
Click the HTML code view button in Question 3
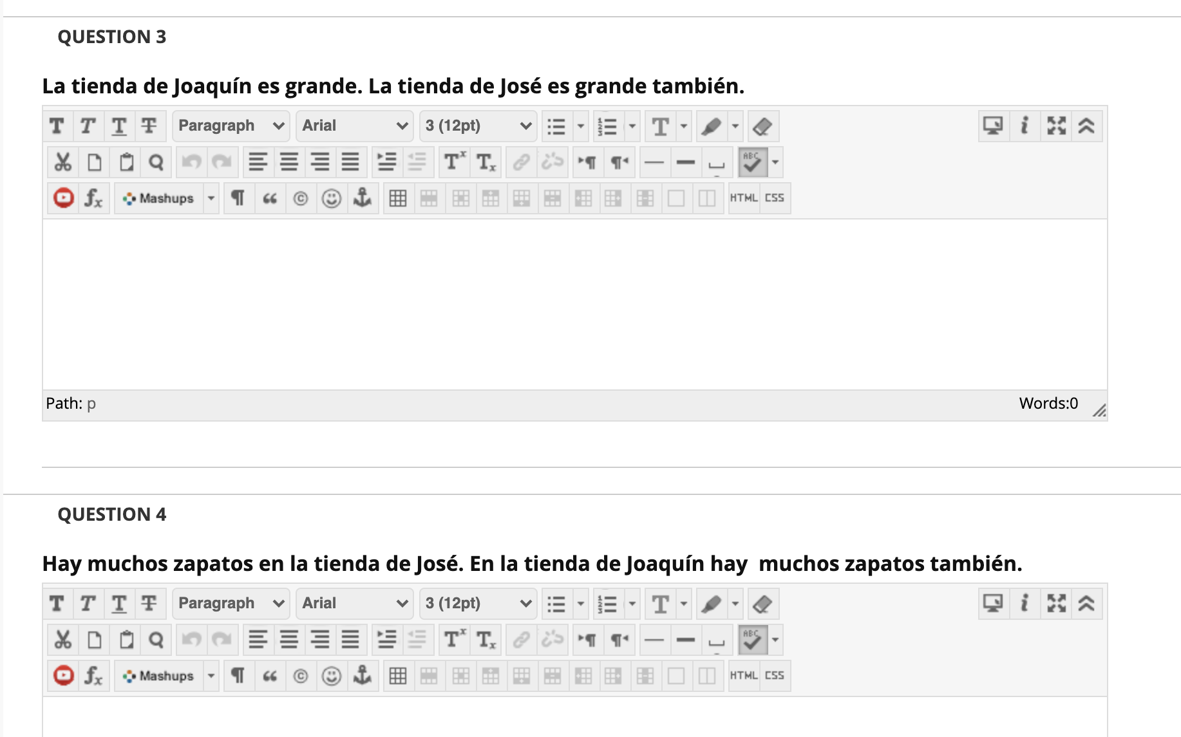point(743,198)
